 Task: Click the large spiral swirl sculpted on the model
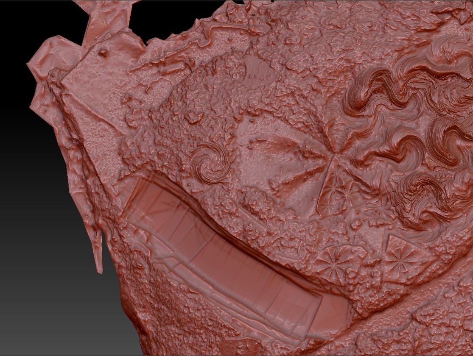coord(211,164)
